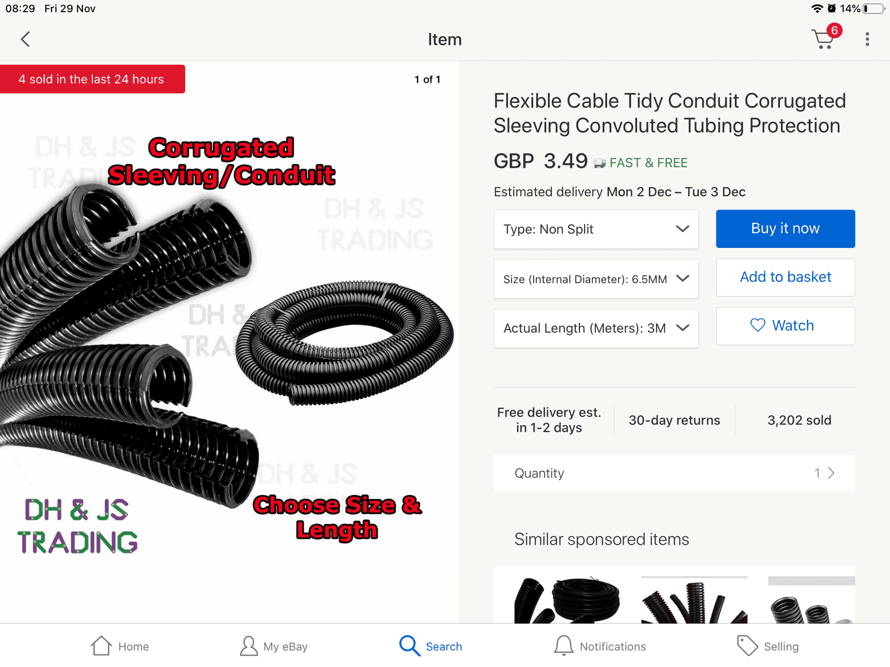The height and width of the screenshot is (667, 890).
Task: Tap the Search magnifier icon
Action: tap(409, 646)
